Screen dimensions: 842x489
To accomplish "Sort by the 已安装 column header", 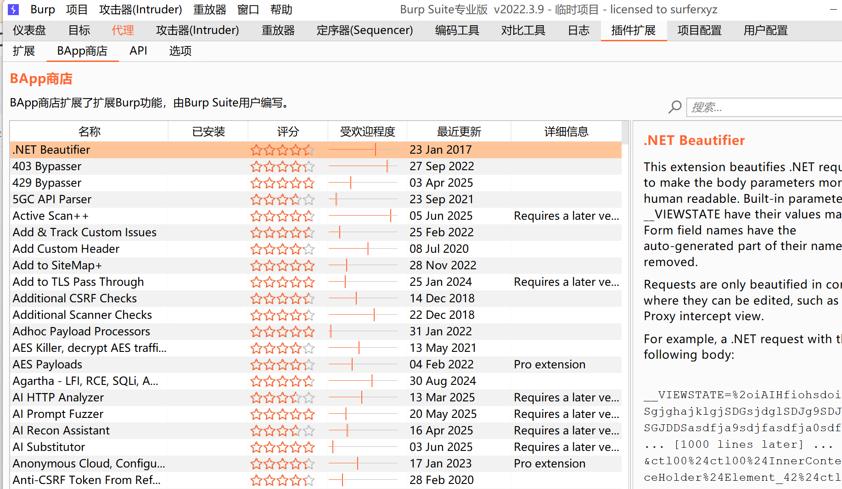I will click(x=208, y=132).
